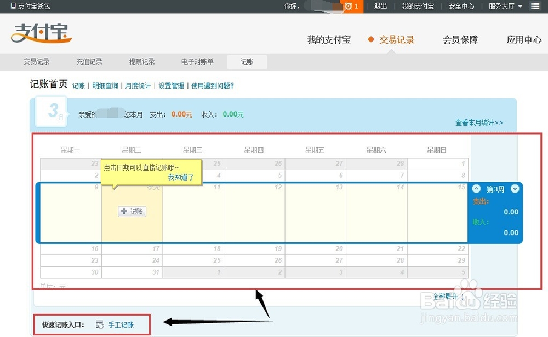Open 应用中心 main navigation
The image size is (548, 337).
pyautogui.click(x=524, y=40)
